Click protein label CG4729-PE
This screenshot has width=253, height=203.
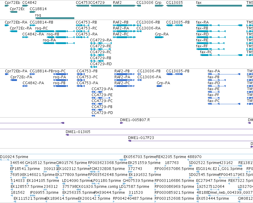102,95
